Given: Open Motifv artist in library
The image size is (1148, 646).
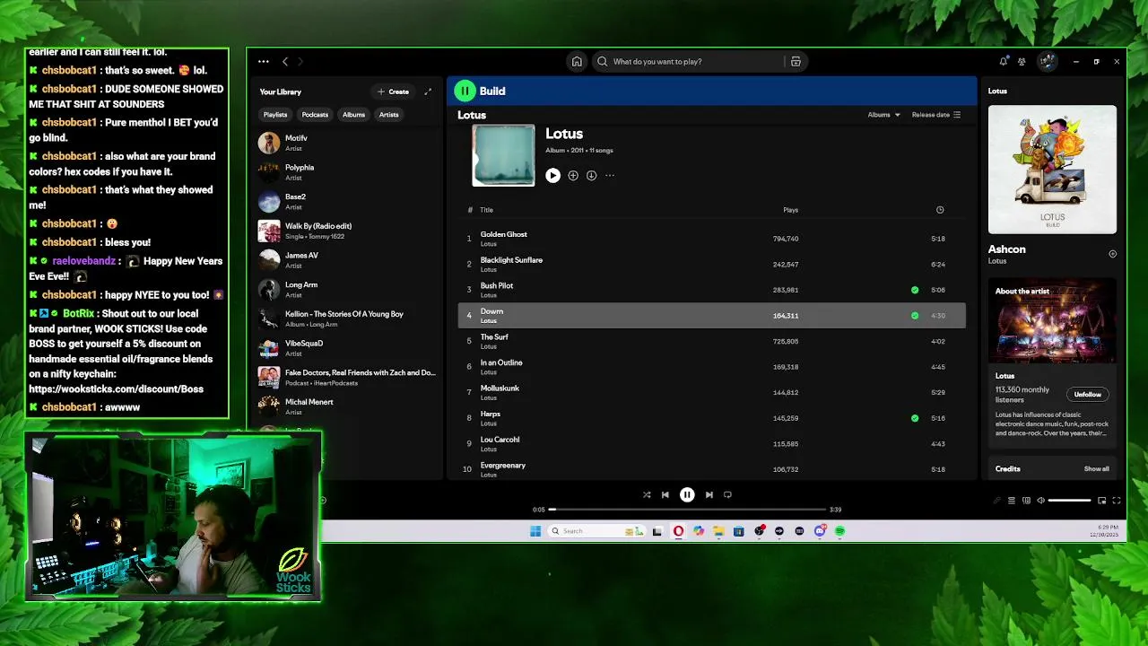Looking at the screenshot, I should (346, 143).
